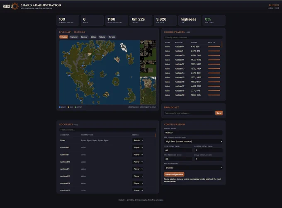
Task: Click Save configuration button
Action: coord(174,174)
